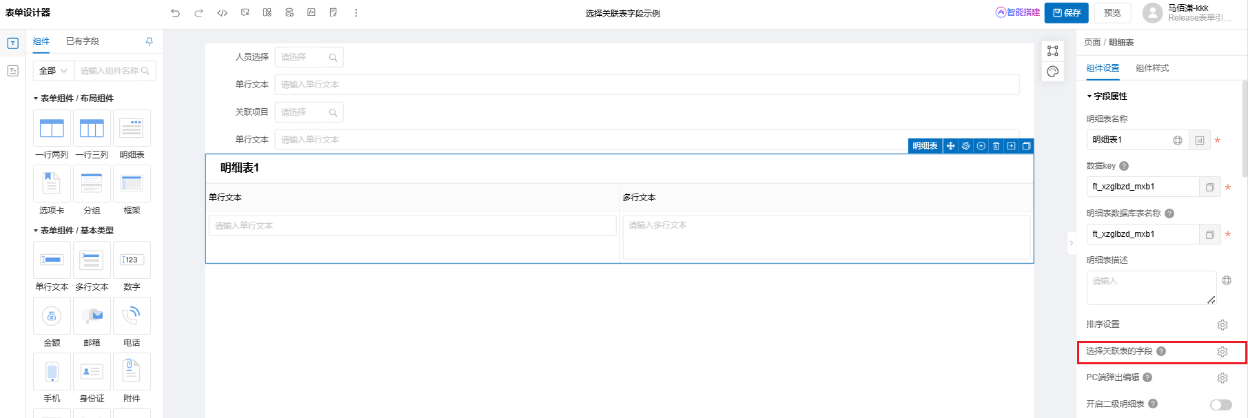Toggle 开启二级明细表 switch
Image resolution: width=1248 pixels, height=418 pixels.
[x=1220, y=405]
